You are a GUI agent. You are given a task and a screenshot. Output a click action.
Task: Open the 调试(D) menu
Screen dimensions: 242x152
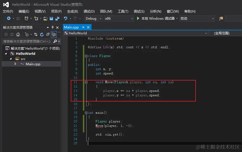pyautogui.click(x=89, y=11)
